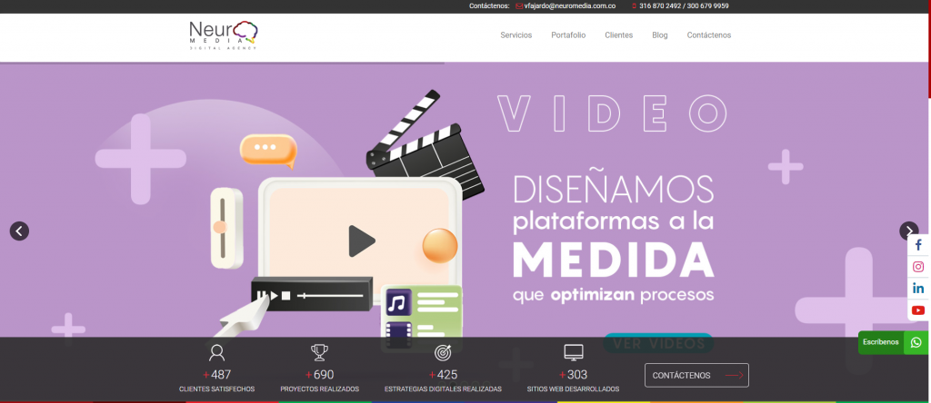Go to Portafolio page

click(x=568, y=35)
